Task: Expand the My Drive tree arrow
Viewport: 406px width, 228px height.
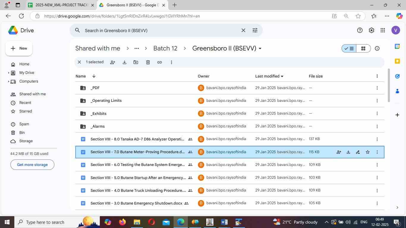Action: (x=8, y=73)
